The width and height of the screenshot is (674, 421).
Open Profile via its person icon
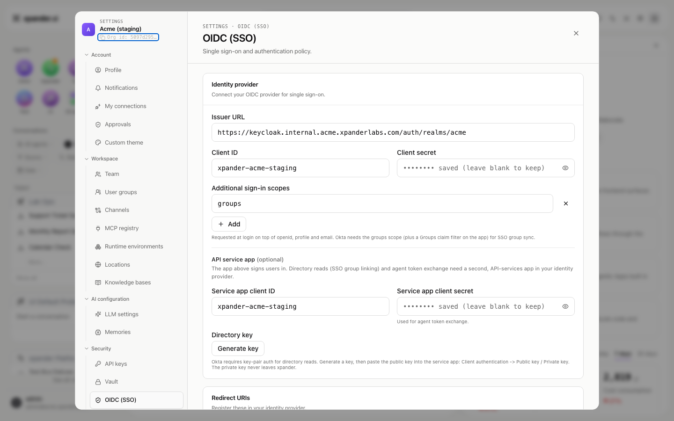[98, 70]
